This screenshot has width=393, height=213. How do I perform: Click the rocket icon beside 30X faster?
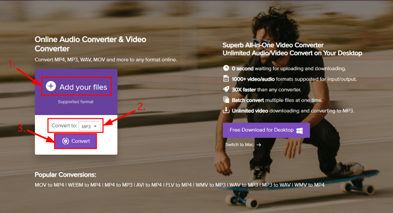[x=226, y=89]
